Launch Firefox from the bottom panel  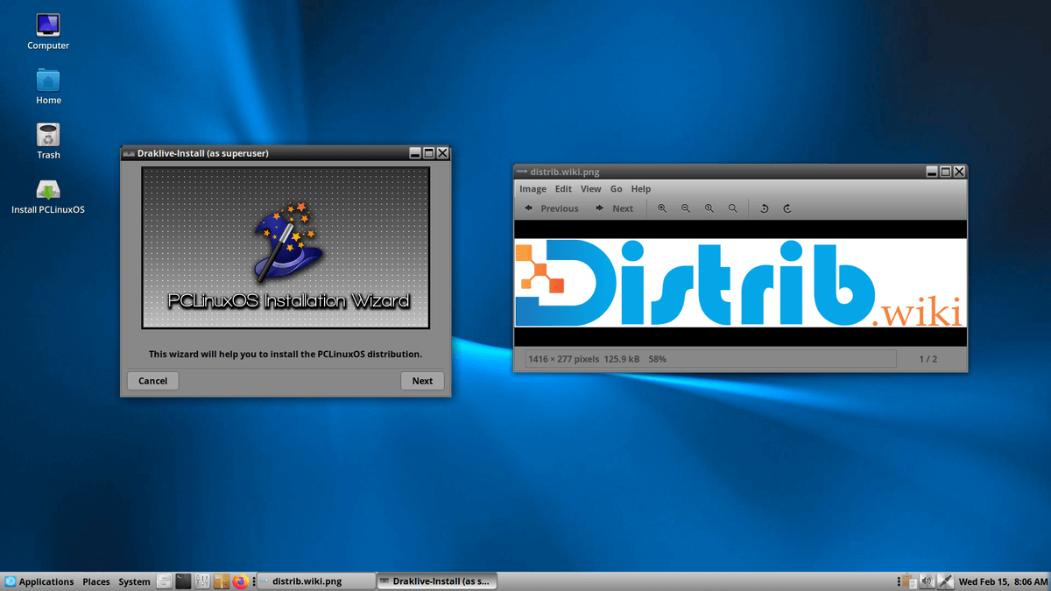pyautogui.click(x=241, y=581)
